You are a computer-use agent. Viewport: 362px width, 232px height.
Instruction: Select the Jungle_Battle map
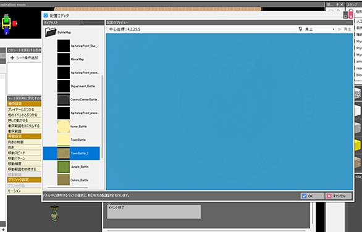click(72, 167)
